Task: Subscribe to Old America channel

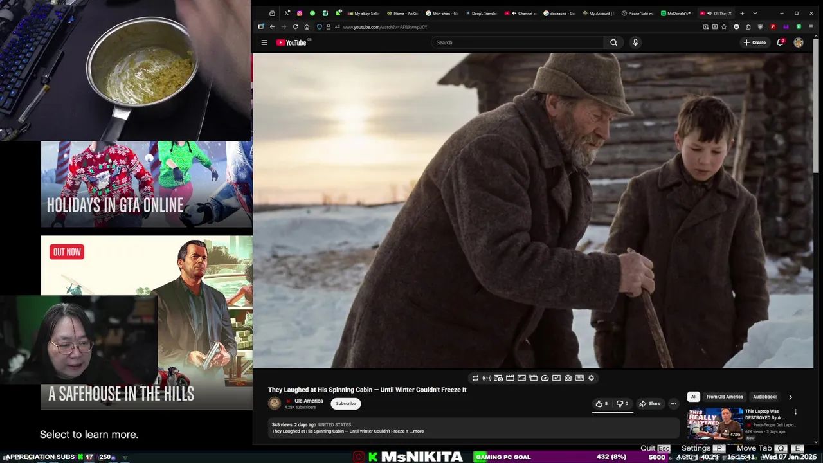Action: [x=346, y=404]
